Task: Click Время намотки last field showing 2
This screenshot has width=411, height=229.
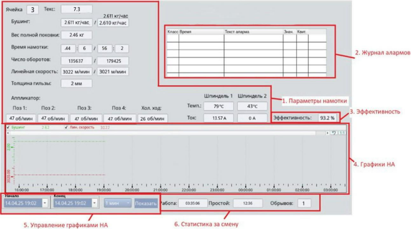Action: pyautogui.click(x=122, y=48)
